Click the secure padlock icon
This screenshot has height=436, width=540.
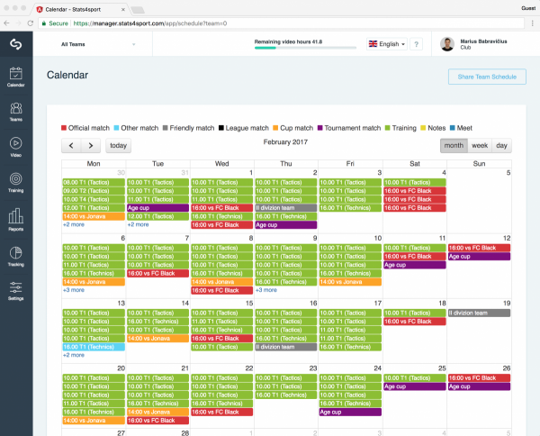tap(44, 23)
